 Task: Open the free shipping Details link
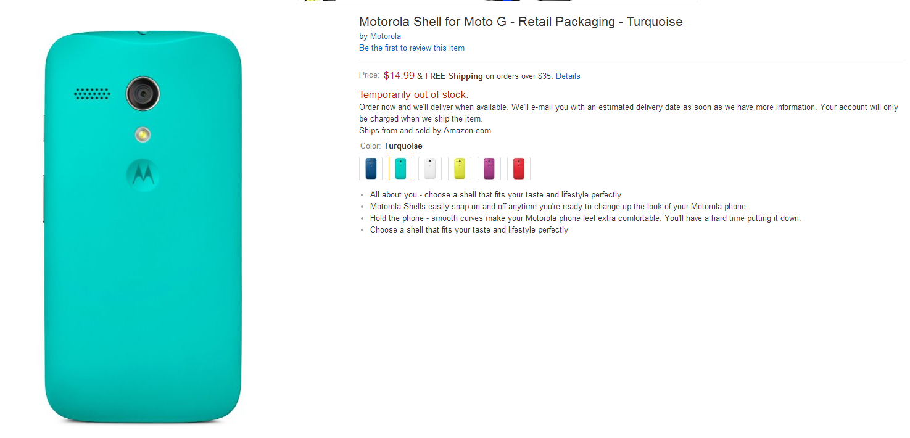(x=568, y=76)
